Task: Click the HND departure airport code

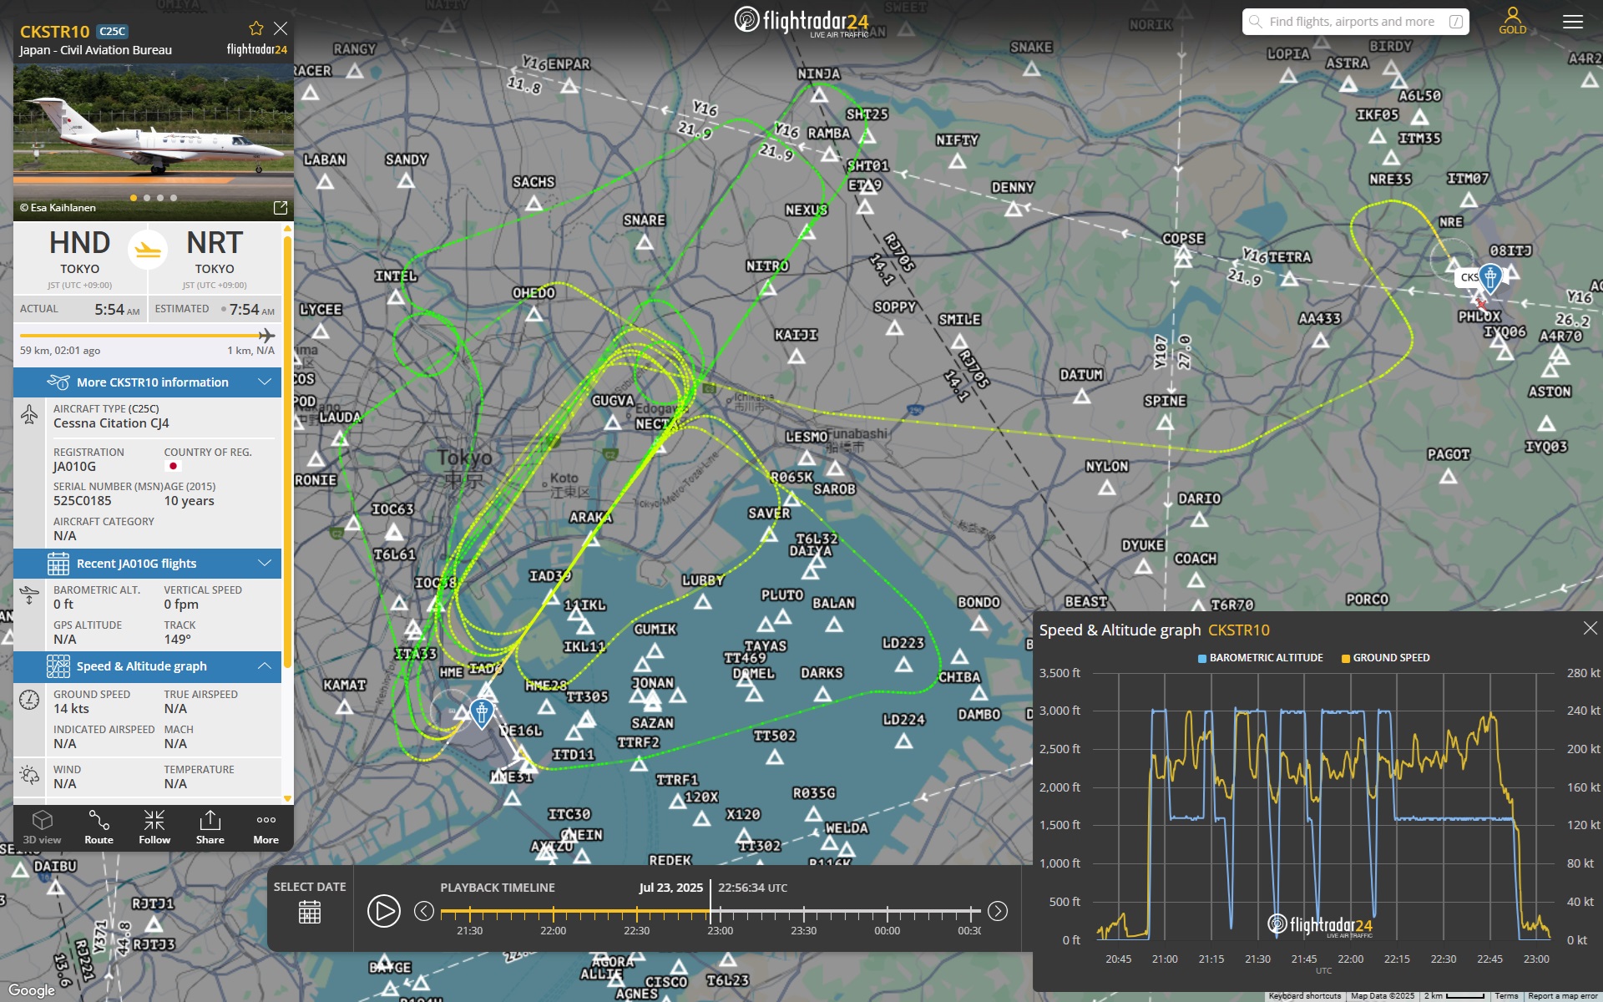Action: [x=79, y=243]
